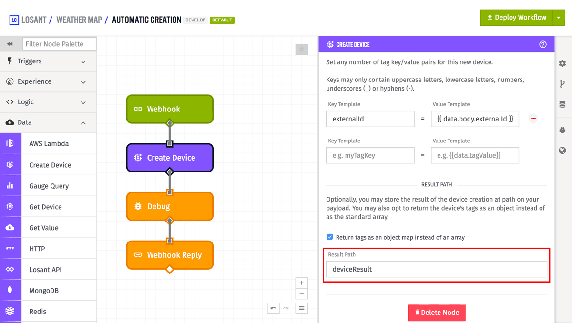Viewport: 572px width, 323px height.
Task: Toggle Return tags as object map checkbox
Action: [x=330, y=237]
